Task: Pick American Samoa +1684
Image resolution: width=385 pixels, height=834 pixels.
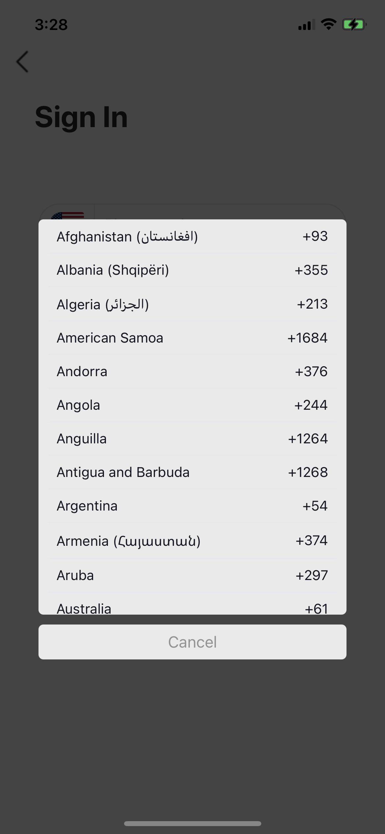Action: (x=192, y=338)
